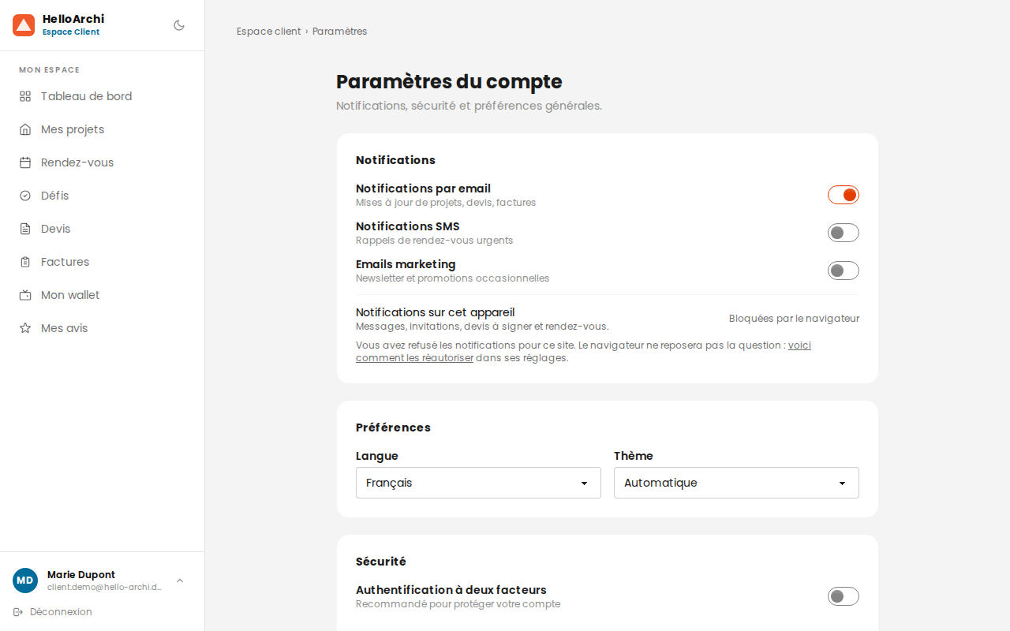Open Mes projets page
The width and height of the screenshot is (1010, 631).
(x=103, y=129)
